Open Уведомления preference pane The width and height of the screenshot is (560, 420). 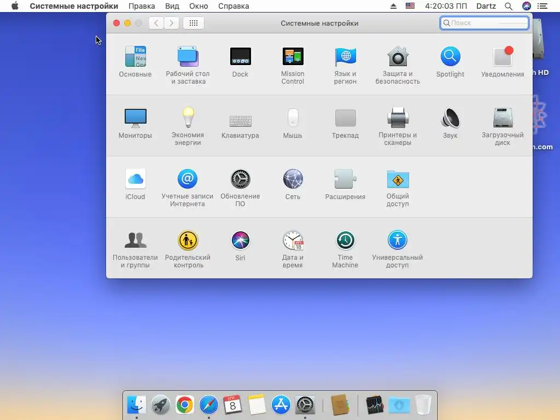pos(503,61)
